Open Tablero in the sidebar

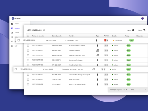[x=17, y=24]
